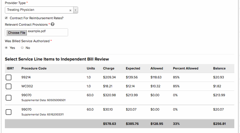
Task: Click the Procedure Code column header
Action: point(34,68)
